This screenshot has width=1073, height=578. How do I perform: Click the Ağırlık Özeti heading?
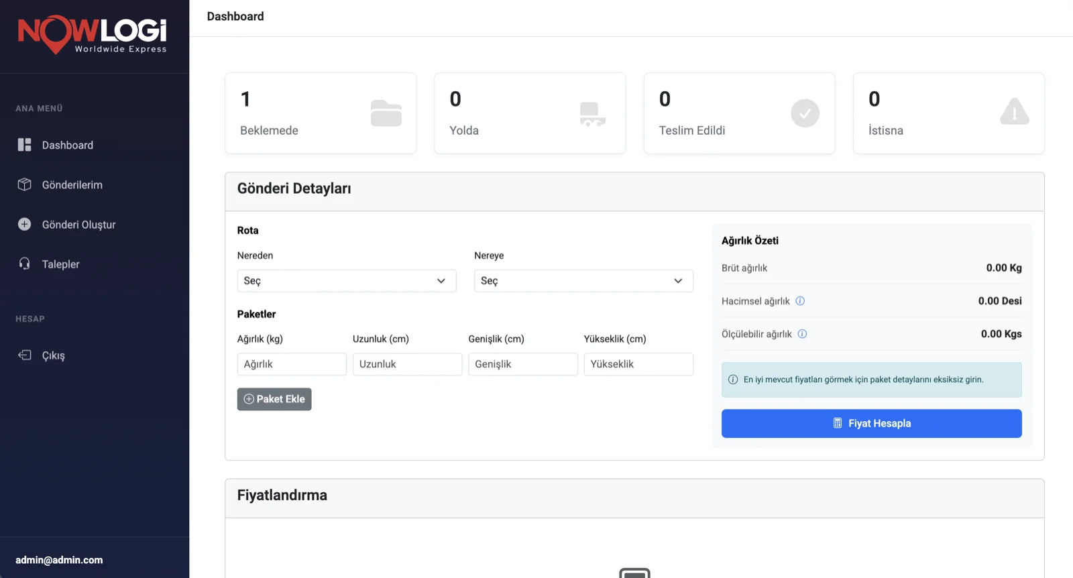click(750, 241)
